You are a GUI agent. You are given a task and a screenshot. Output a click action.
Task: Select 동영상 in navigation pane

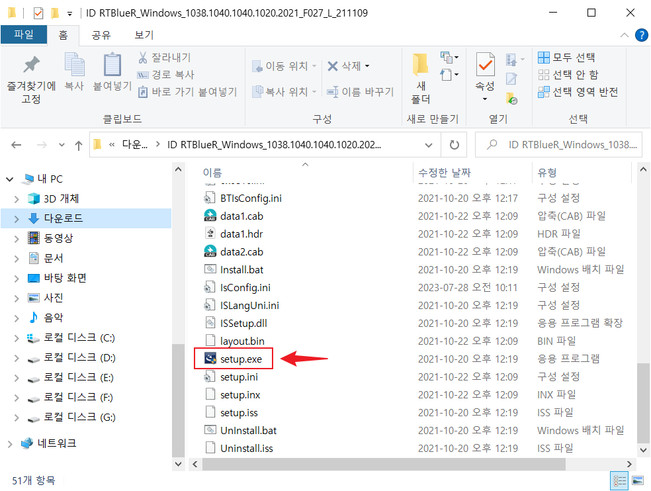point(58,238)
